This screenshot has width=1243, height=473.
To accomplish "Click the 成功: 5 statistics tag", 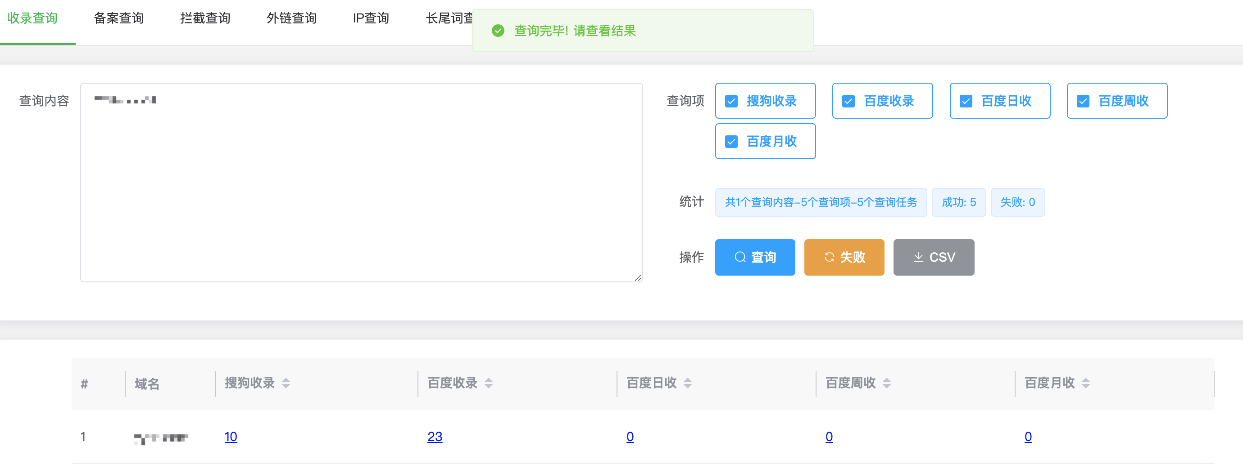I will point(959,202).
